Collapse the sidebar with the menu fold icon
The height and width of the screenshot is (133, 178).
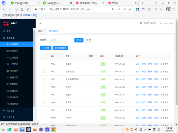pyautogui.click(x=40, y=23)
